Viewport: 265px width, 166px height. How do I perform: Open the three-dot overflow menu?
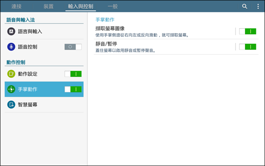(x=258, y=7)
